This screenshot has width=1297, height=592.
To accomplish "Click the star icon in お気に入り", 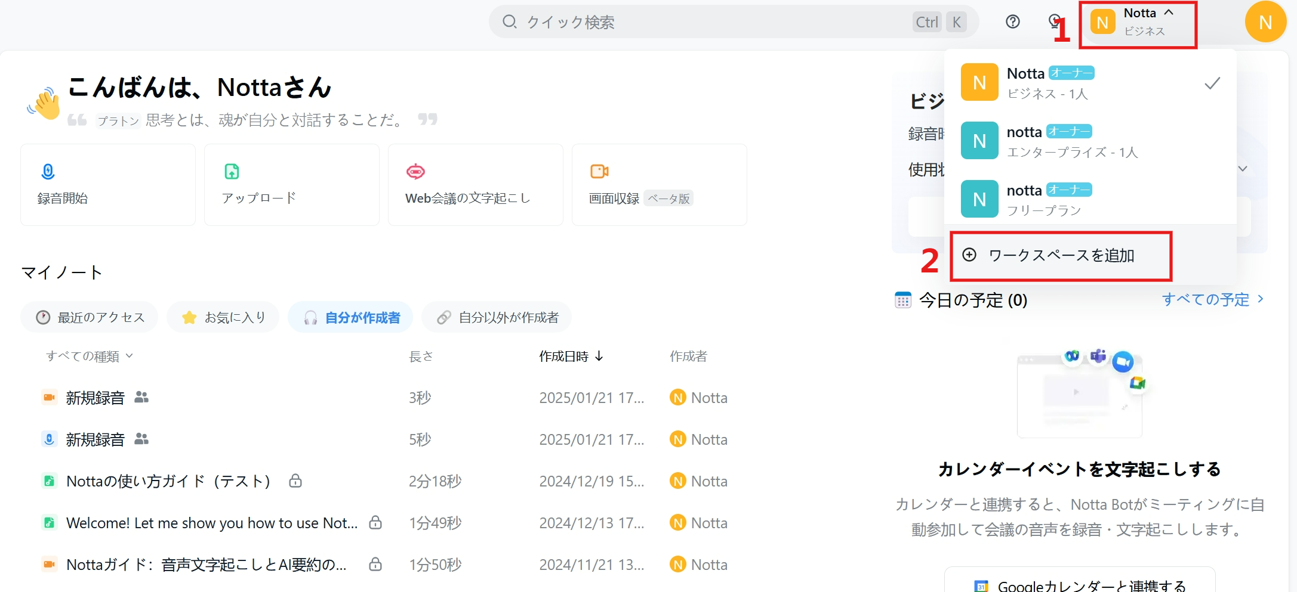I will (189, 317).
